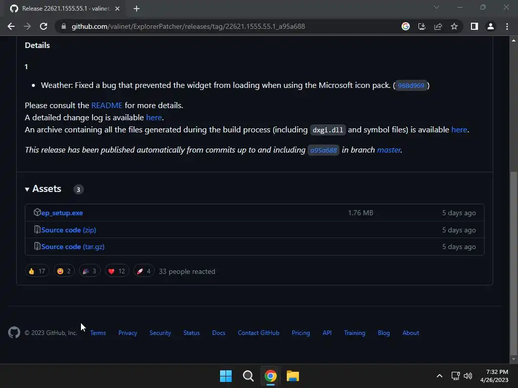
Task: Click the page vertical scrollbar thumb
Action: point(513,262)
